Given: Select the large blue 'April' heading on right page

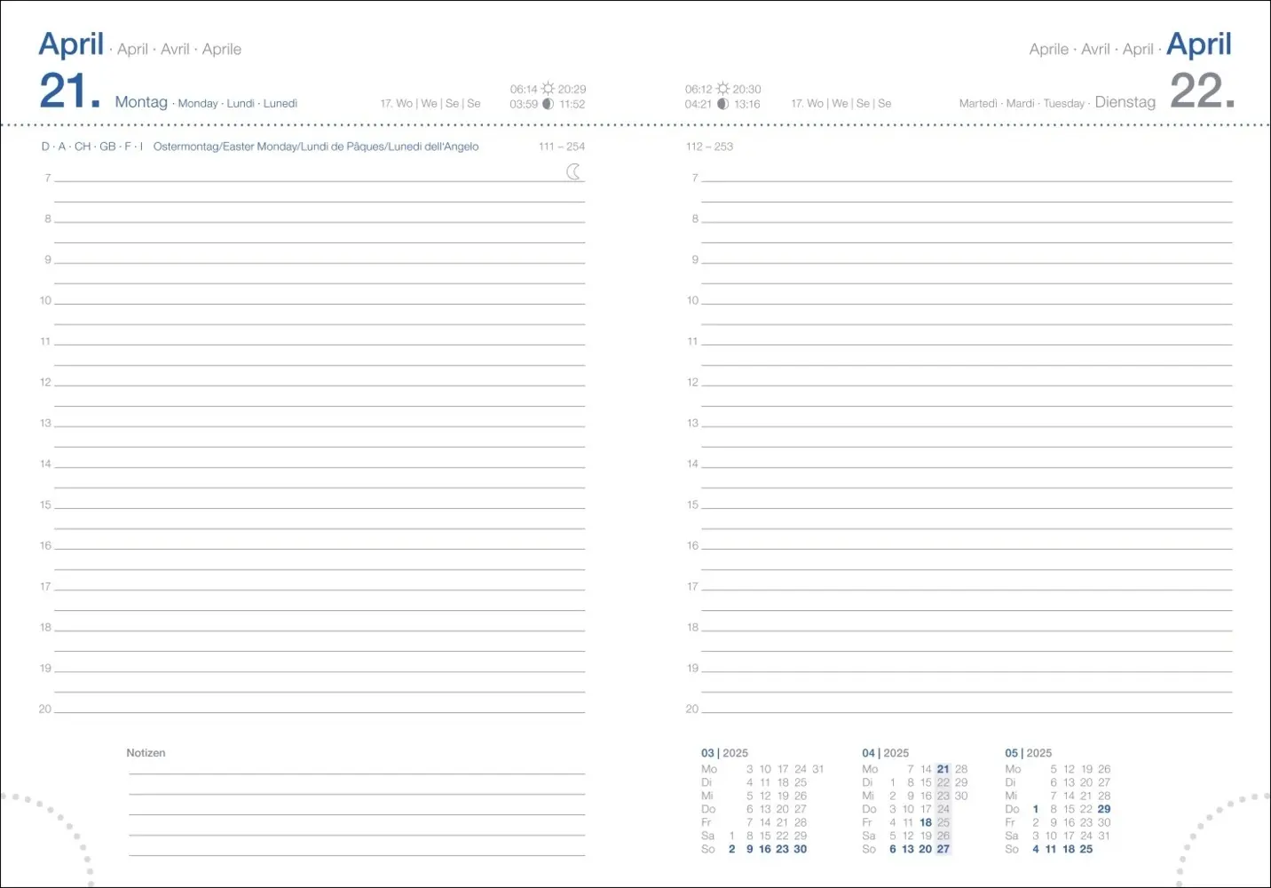Looking at the screenshot, I should tap(1199, 44).
